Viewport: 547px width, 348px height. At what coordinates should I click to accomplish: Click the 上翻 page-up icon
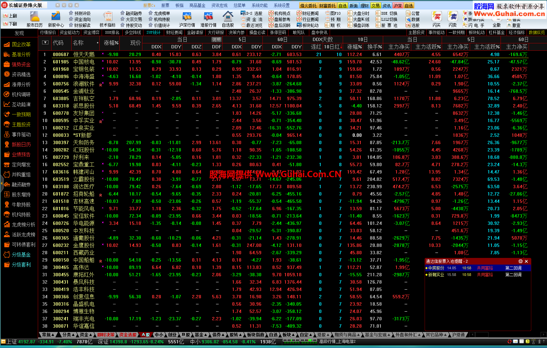coord(10,16)
